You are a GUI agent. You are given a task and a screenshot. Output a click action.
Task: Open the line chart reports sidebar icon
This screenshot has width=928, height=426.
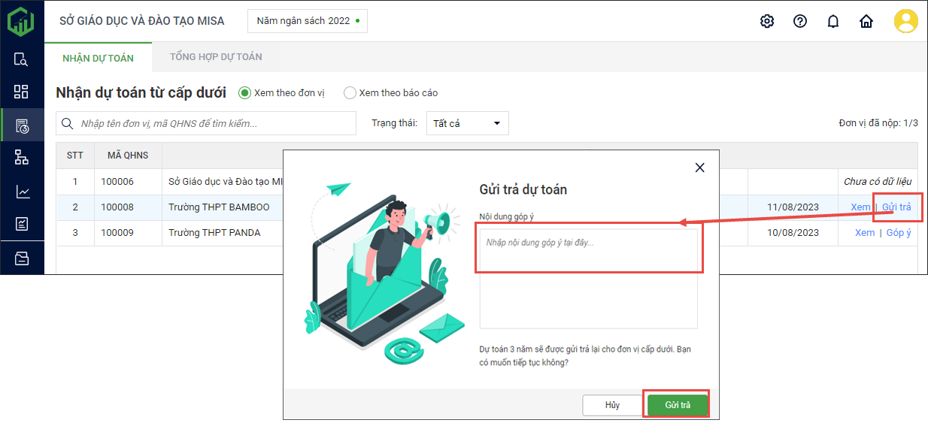click(x=21, y=192)
